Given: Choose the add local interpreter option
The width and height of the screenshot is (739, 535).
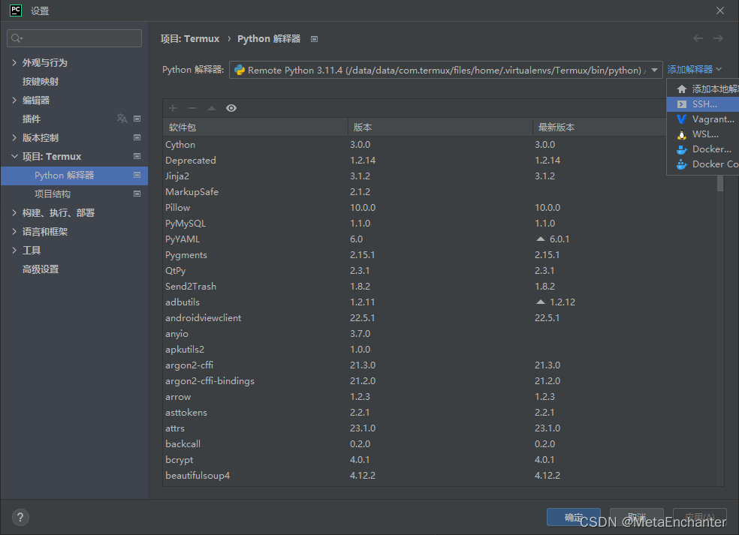Looking at the screenshot, I should (703, 89).
